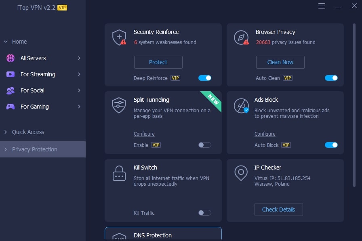Viewport: 362px width, 241px height.
Task: Collapse the Home section chevron
Action: (x=6, y=42)
